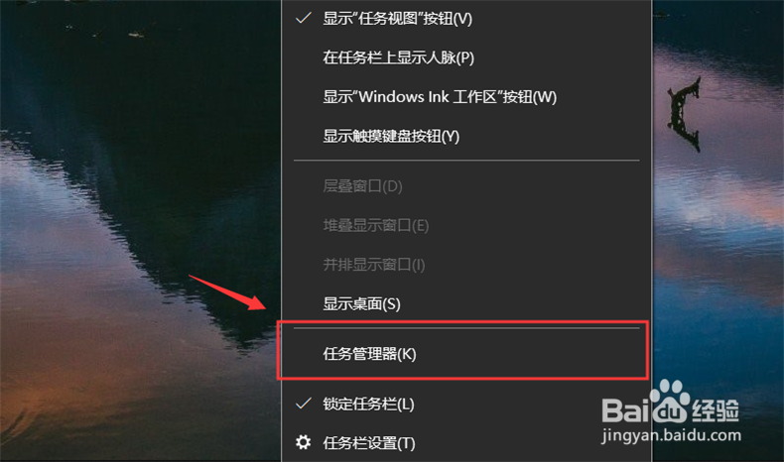Open 任务栏设置(T) text entry
This screenshot has height=462, width=784.
coord(369,443)
